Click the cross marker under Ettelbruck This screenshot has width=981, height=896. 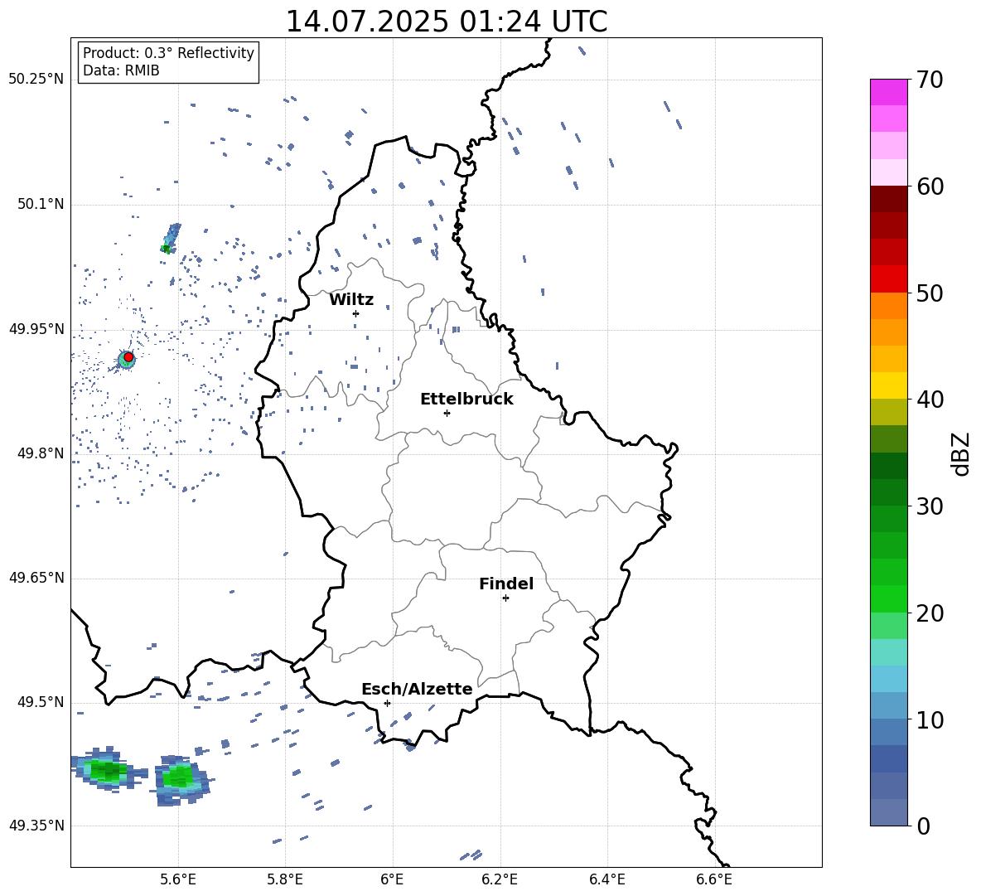[x=447, y=413]
